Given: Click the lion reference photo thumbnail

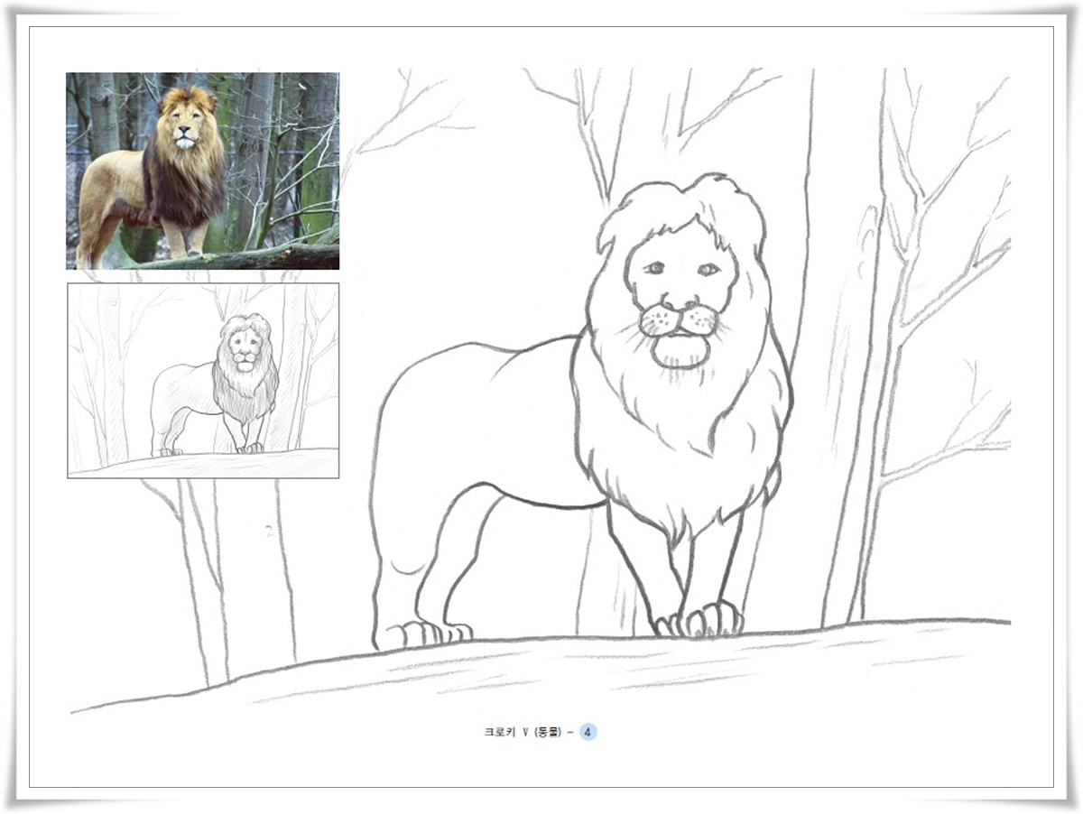Looking at the screenshot, I should click(x=203, y=171).
